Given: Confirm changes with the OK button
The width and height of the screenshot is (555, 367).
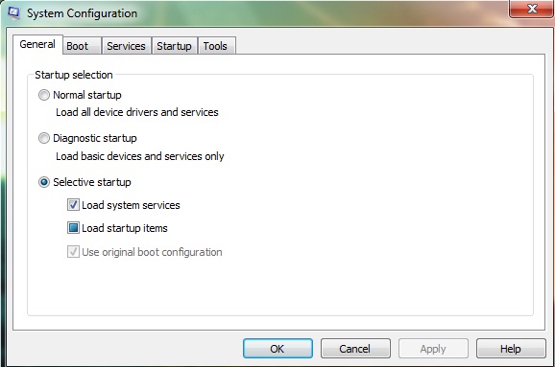Looking at the screenshot, I should [x=277, y=349].
